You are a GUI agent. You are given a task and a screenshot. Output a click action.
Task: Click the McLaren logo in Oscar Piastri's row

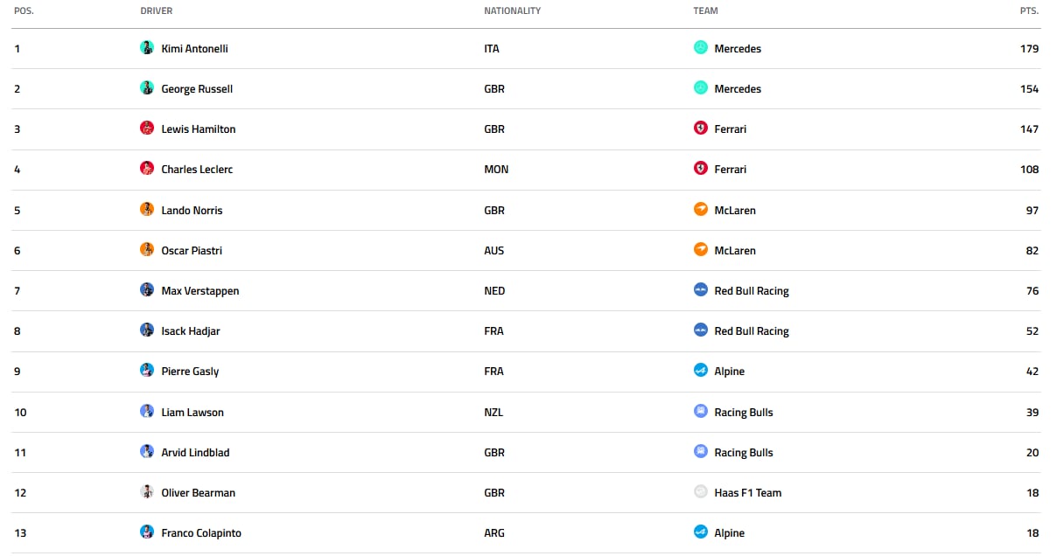(x=700, y=249)
